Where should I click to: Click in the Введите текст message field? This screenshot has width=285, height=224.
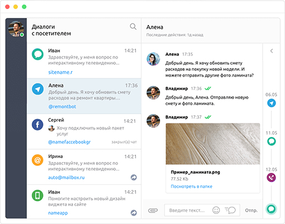(x=187, y=211)
